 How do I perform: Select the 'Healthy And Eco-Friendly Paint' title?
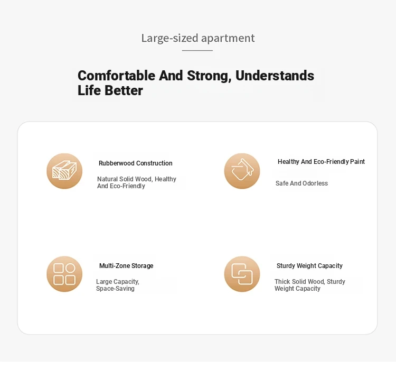[x=321, y=162]
